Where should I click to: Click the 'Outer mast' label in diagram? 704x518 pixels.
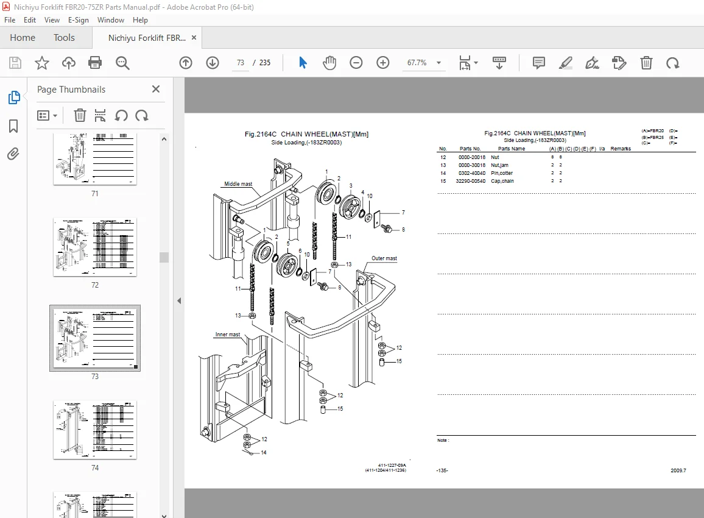(384, 258)
